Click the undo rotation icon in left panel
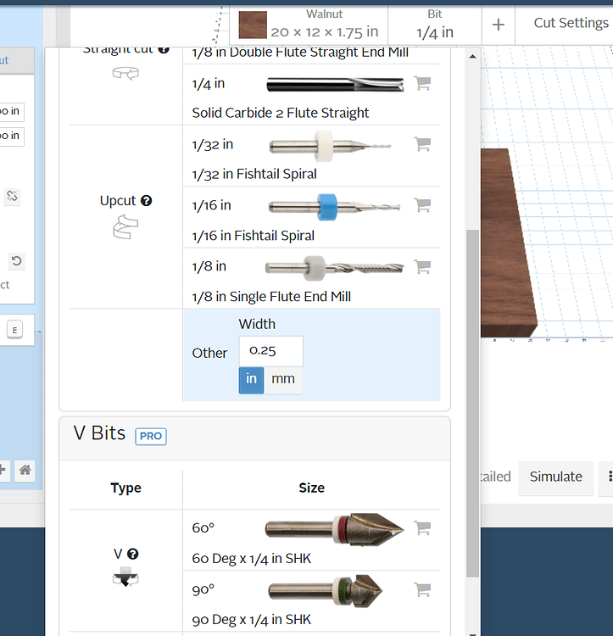Screen dimensions: 613x636 16,261
